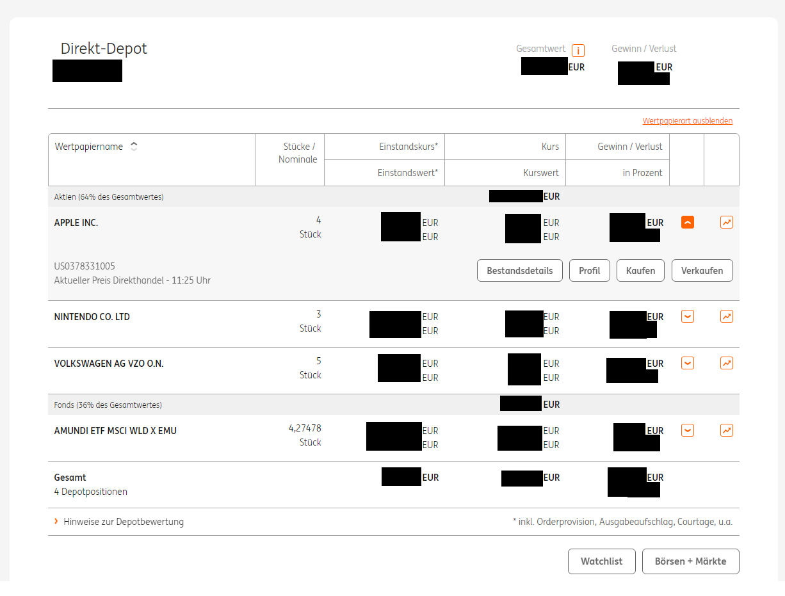
Task: Select VOLKSWAGEN AG VZO O.N. name
Action: click(109, 364)
